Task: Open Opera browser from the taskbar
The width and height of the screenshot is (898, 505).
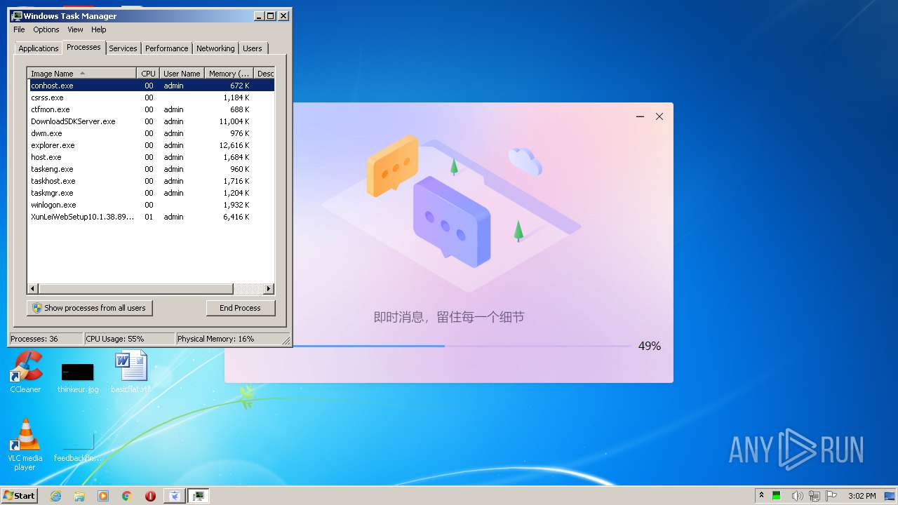Action: (150, 496)
